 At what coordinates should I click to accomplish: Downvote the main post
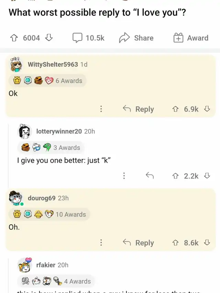[x=48, y=38]
